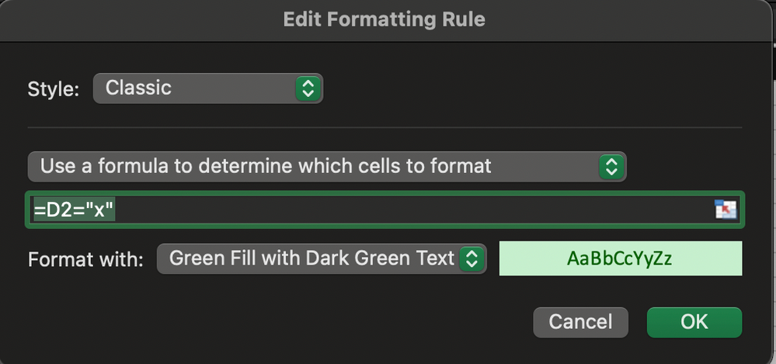Screen dimensions: 776x364
Task: Click the 'Green Fill with Dark Green Text' label
Action: point(311,258)
